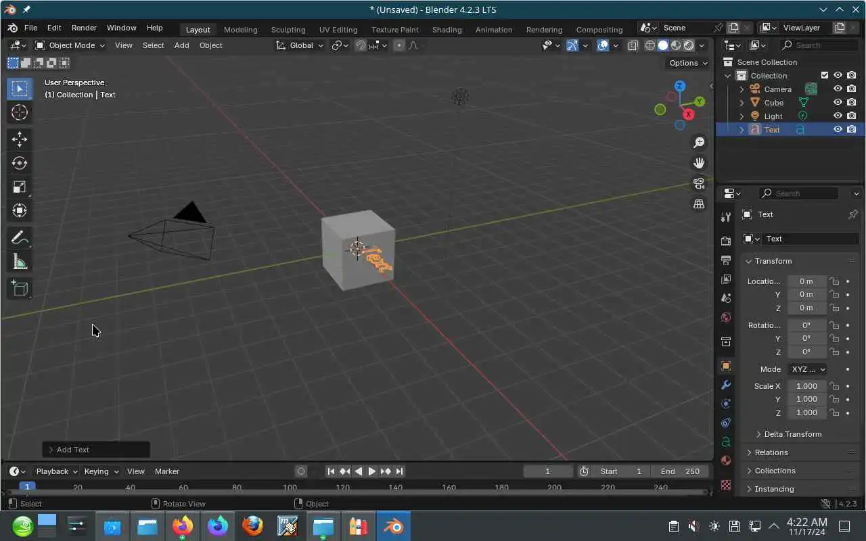The height and width of the screenshot is (541, 866).
Task: Open the World properties tab
Action: tap(726, 317)
